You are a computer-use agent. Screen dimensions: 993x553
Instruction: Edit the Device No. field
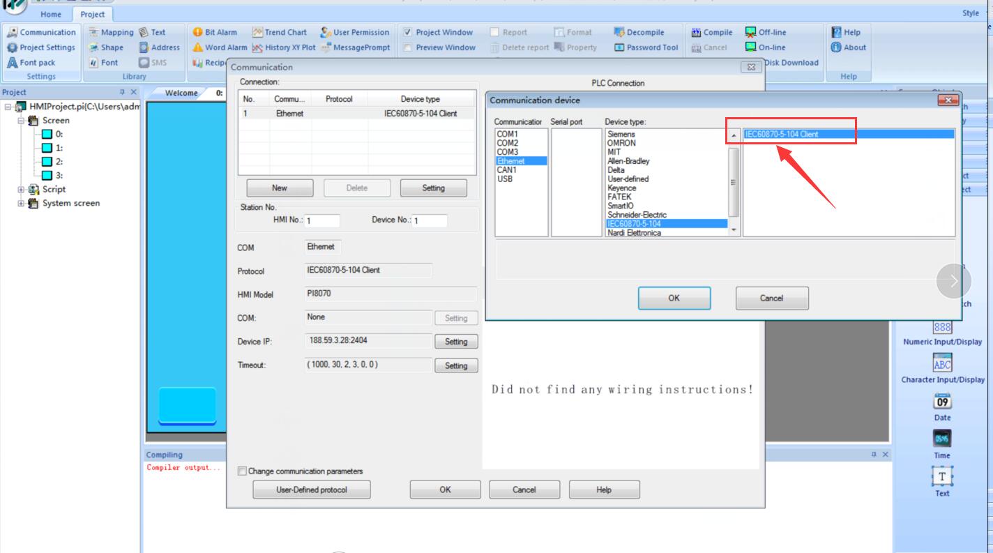tap(430, 221)
